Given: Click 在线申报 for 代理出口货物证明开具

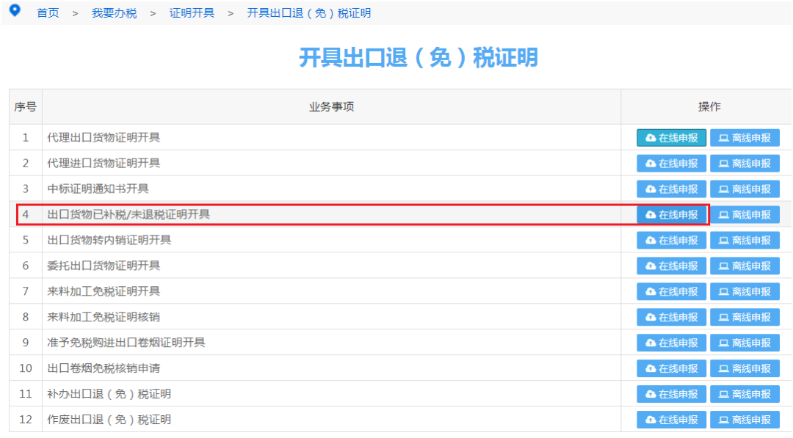Looking at the screenshot, I should click(x=672, y=138).
